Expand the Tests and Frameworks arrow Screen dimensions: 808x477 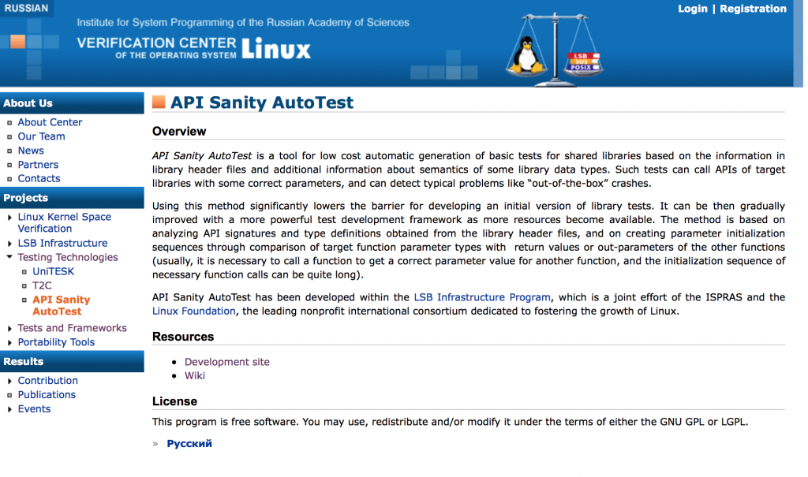click(9, 328)
